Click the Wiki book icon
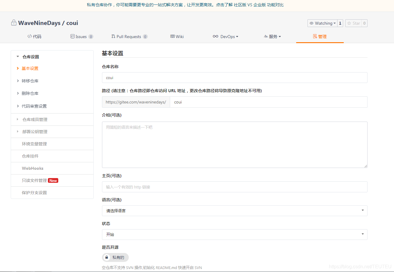This screenshot has height=272, width=394. click(172, 36)
